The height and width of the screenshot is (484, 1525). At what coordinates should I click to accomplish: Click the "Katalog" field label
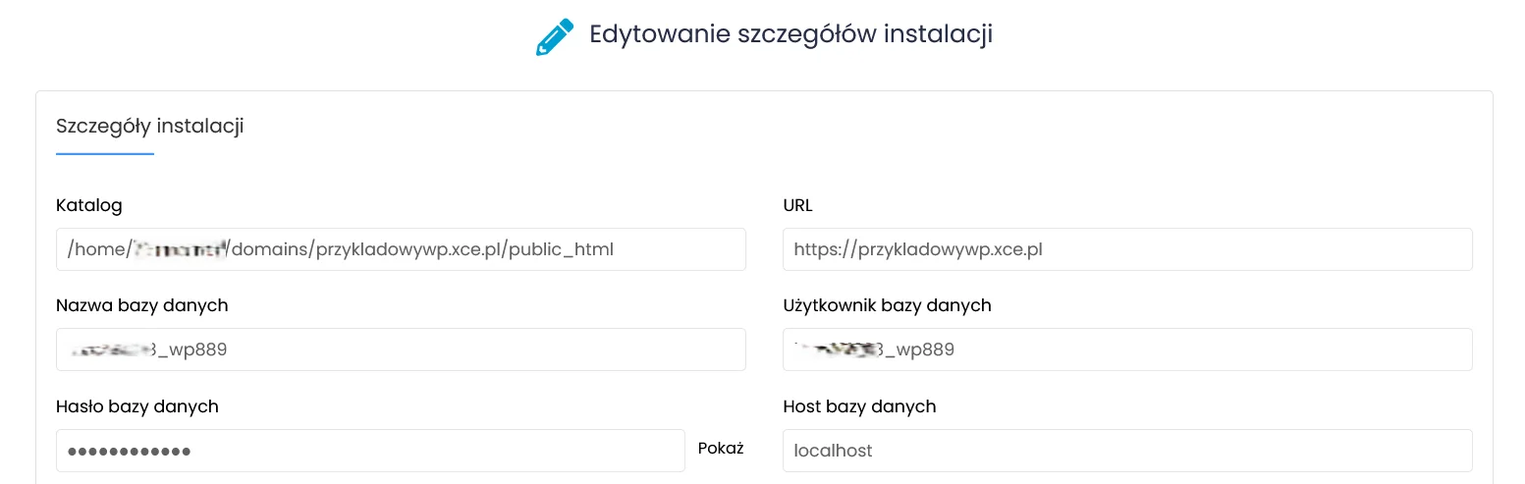point(89,205)
